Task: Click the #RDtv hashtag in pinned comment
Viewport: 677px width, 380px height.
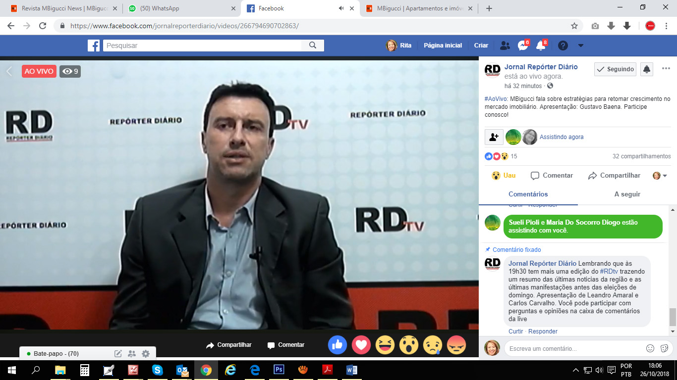Action: (x=610, y=272)
